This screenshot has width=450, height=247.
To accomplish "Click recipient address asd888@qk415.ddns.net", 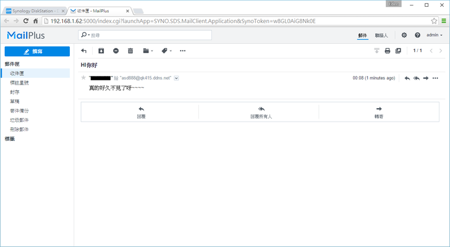I will 145,78.
